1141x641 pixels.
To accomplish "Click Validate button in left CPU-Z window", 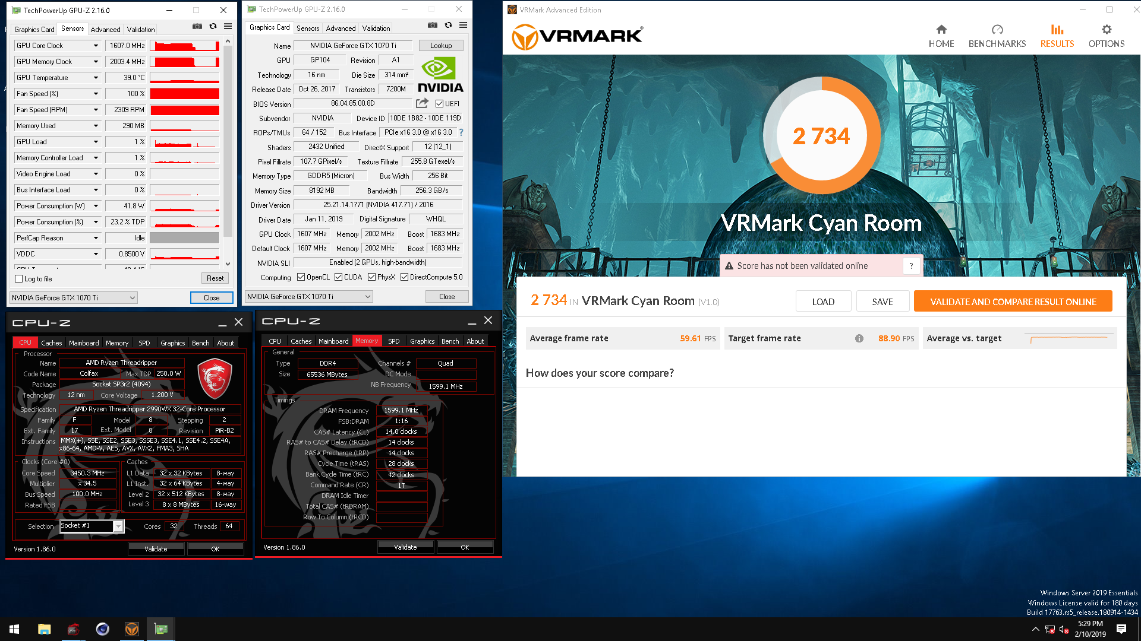I will point(156,549).
